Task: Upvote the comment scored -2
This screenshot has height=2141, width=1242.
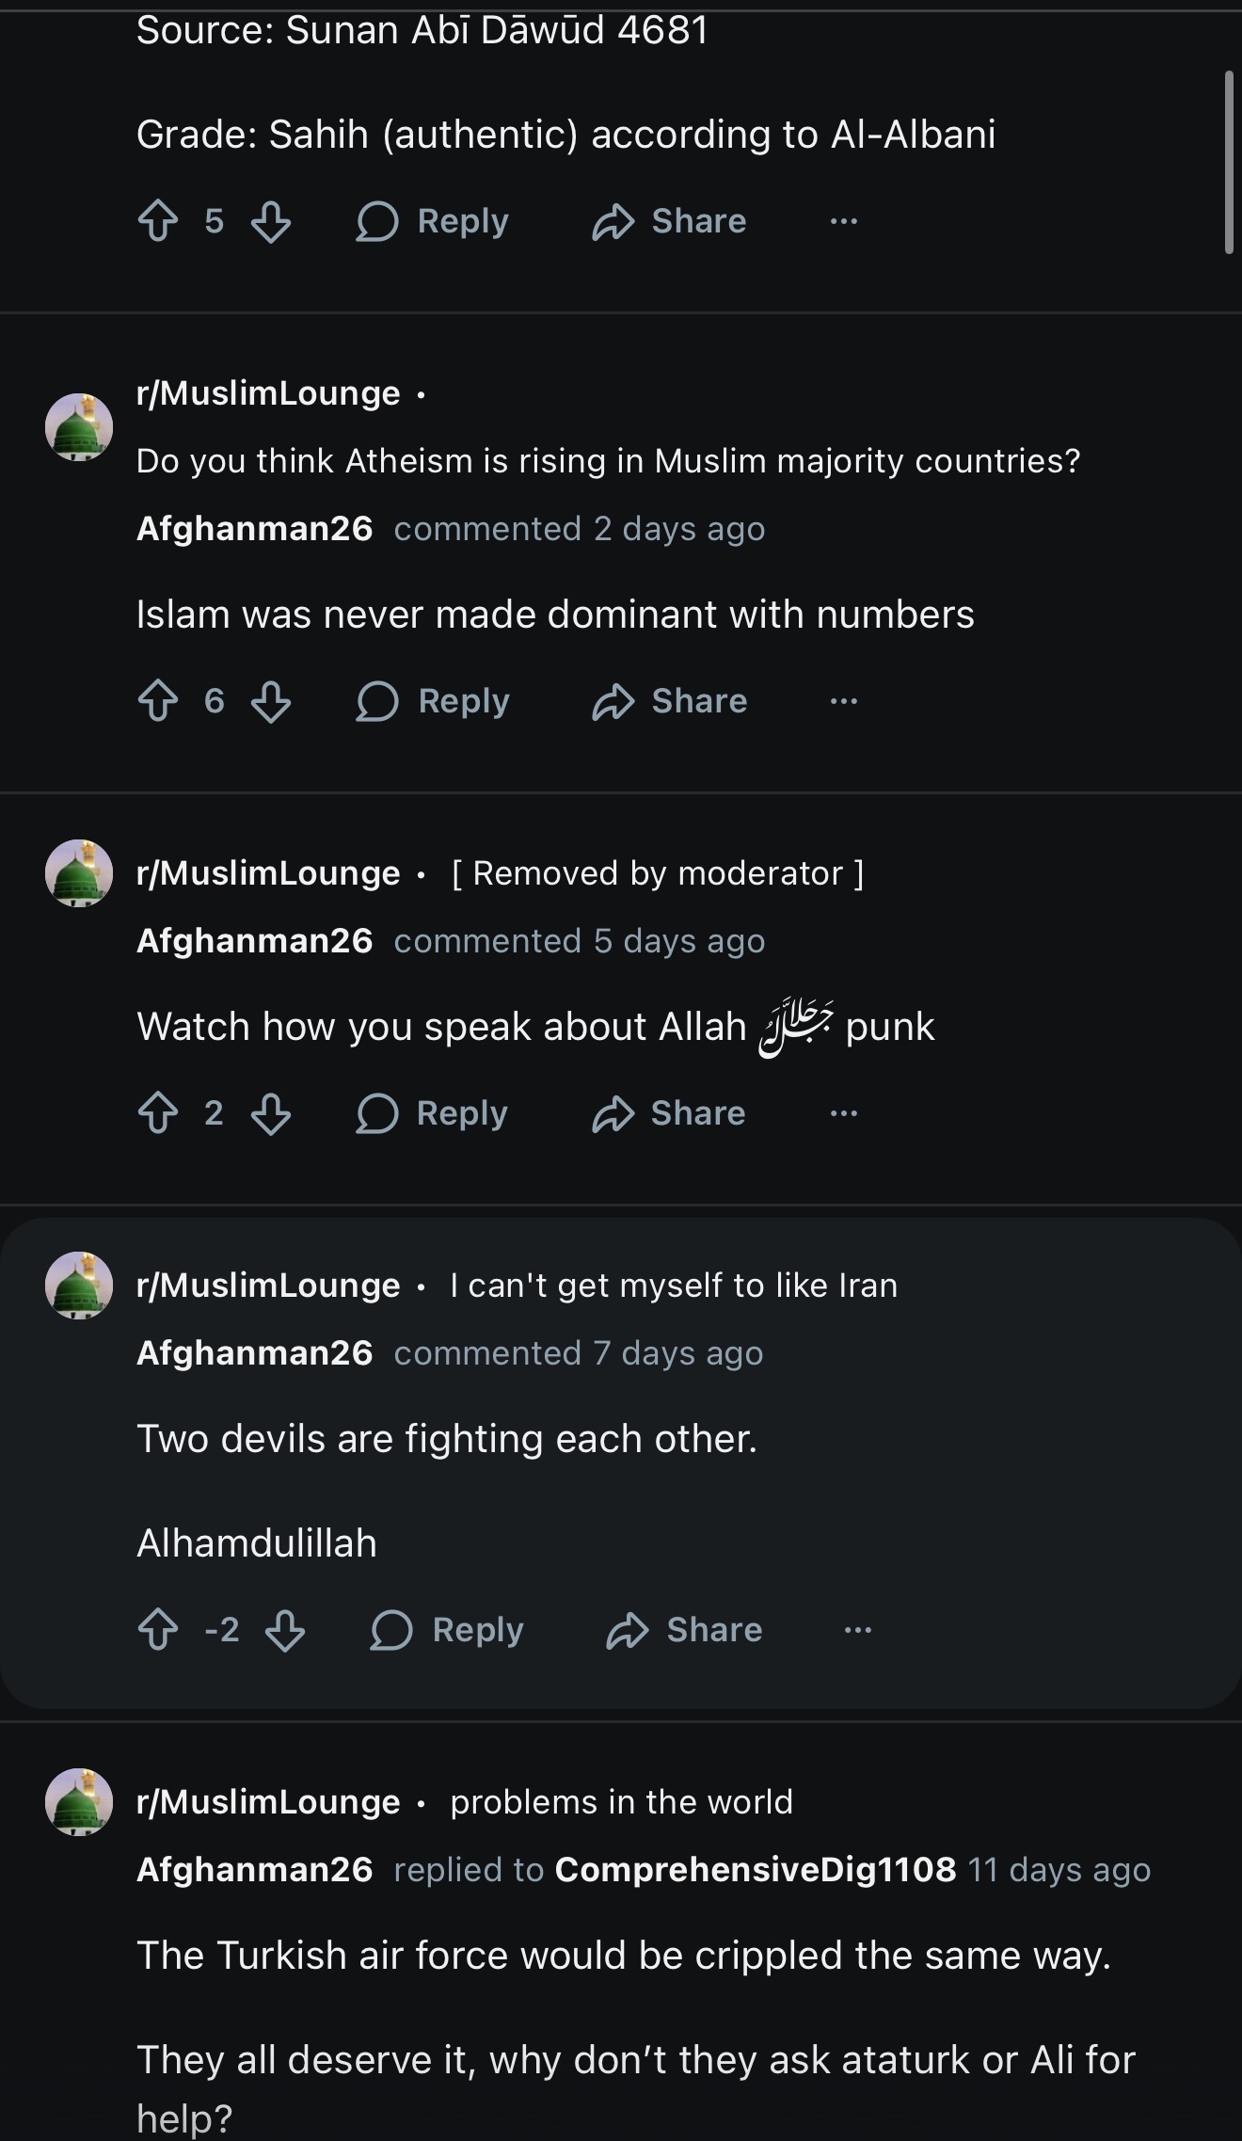Action: pos(158,1630)
